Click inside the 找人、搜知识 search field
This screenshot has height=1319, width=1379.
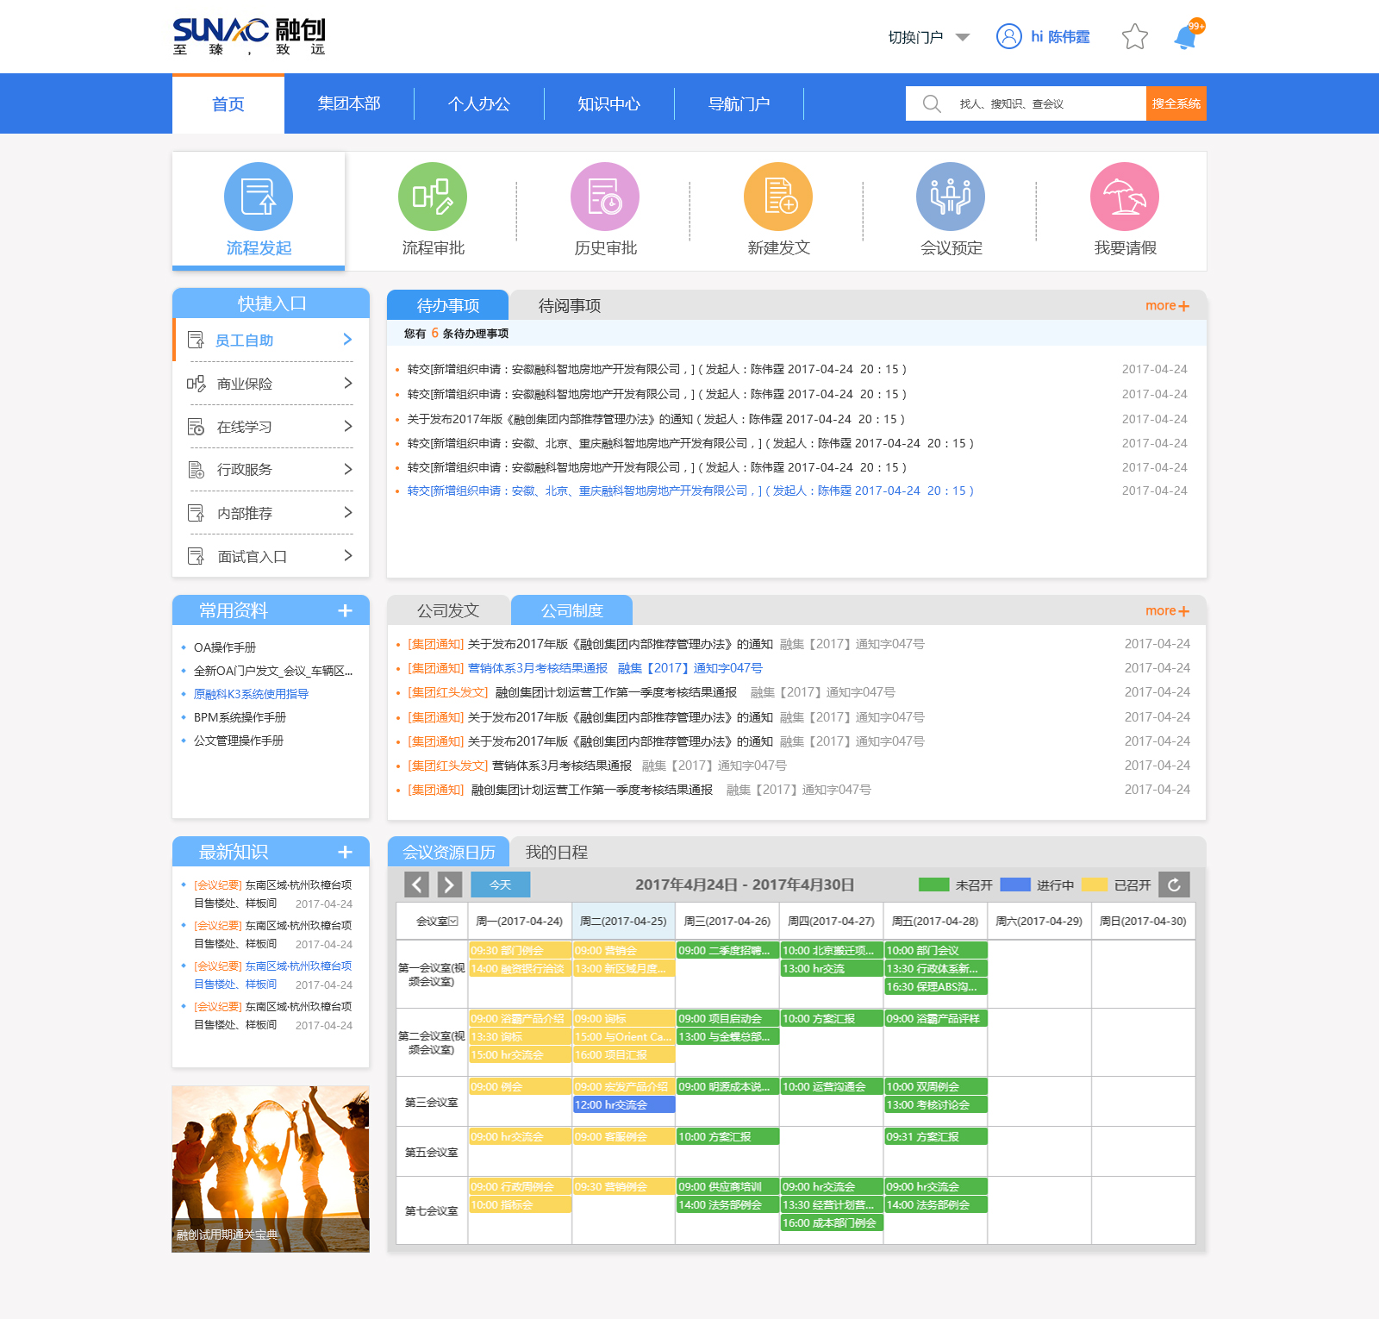pyautogui.click(x=1026, y=103)
